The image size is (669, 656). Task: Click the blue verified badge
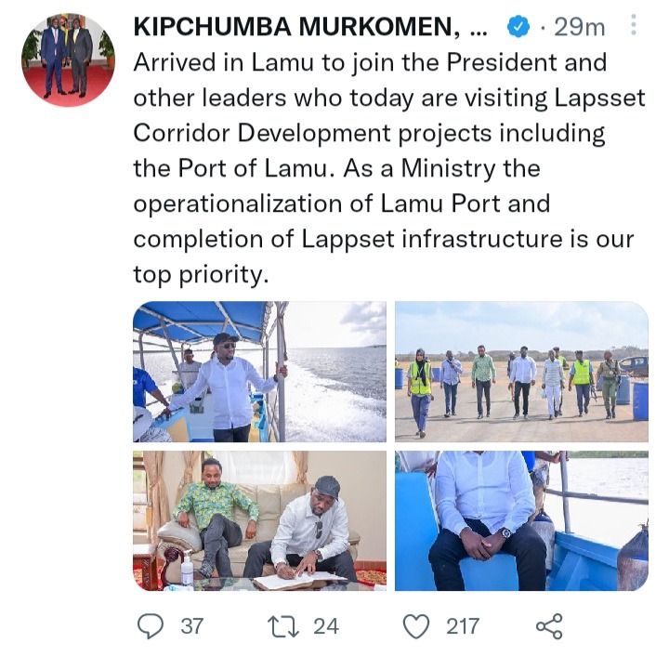(518, 27)
